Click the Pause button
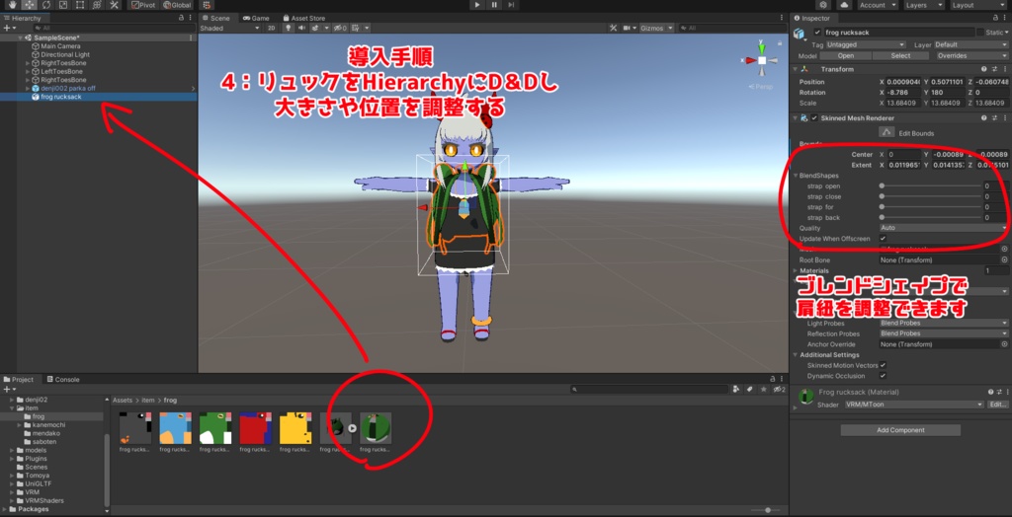The height and width of the screenshot is (517, 1012). (x=494, y=5)
